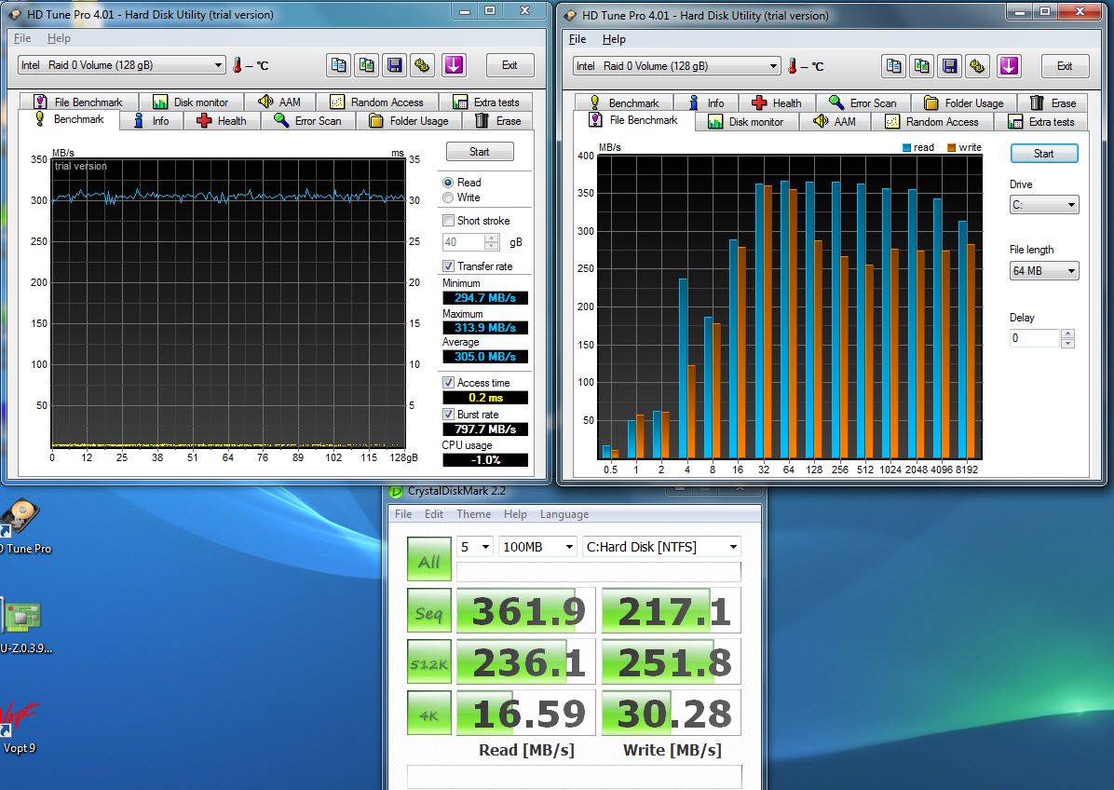Open Disk monitor tab in File Benchmark window
Viewport: 1114px width, 790px height.
point(746,122)
